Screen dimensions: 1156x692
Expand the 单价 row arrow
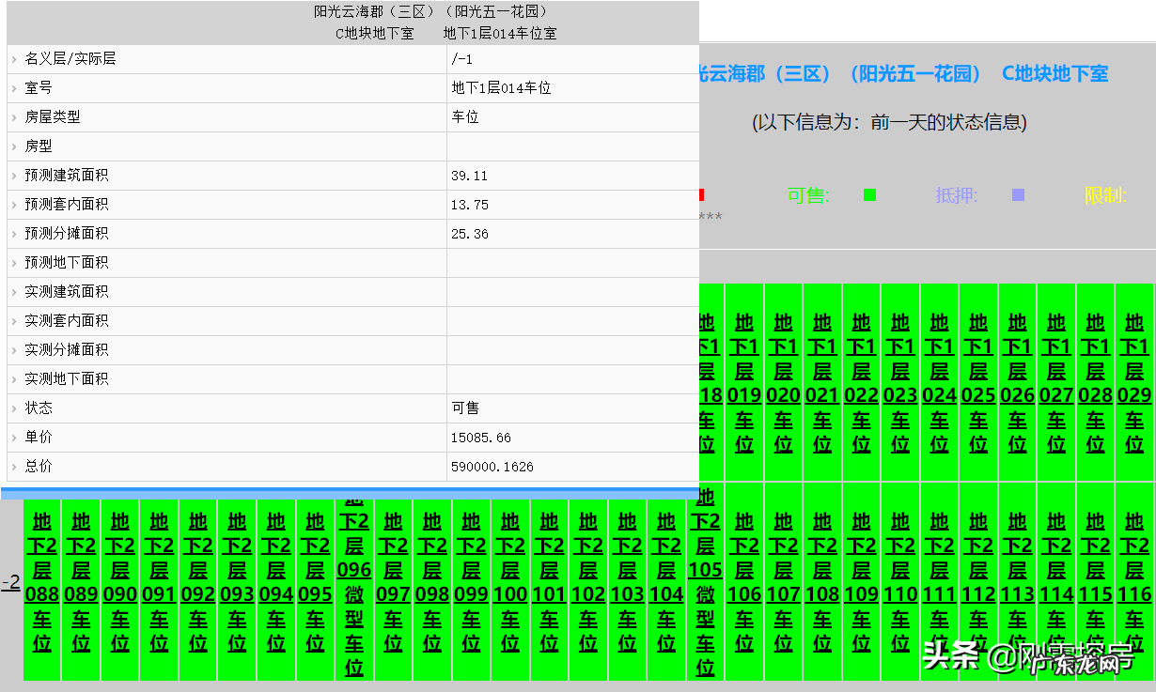11,438
